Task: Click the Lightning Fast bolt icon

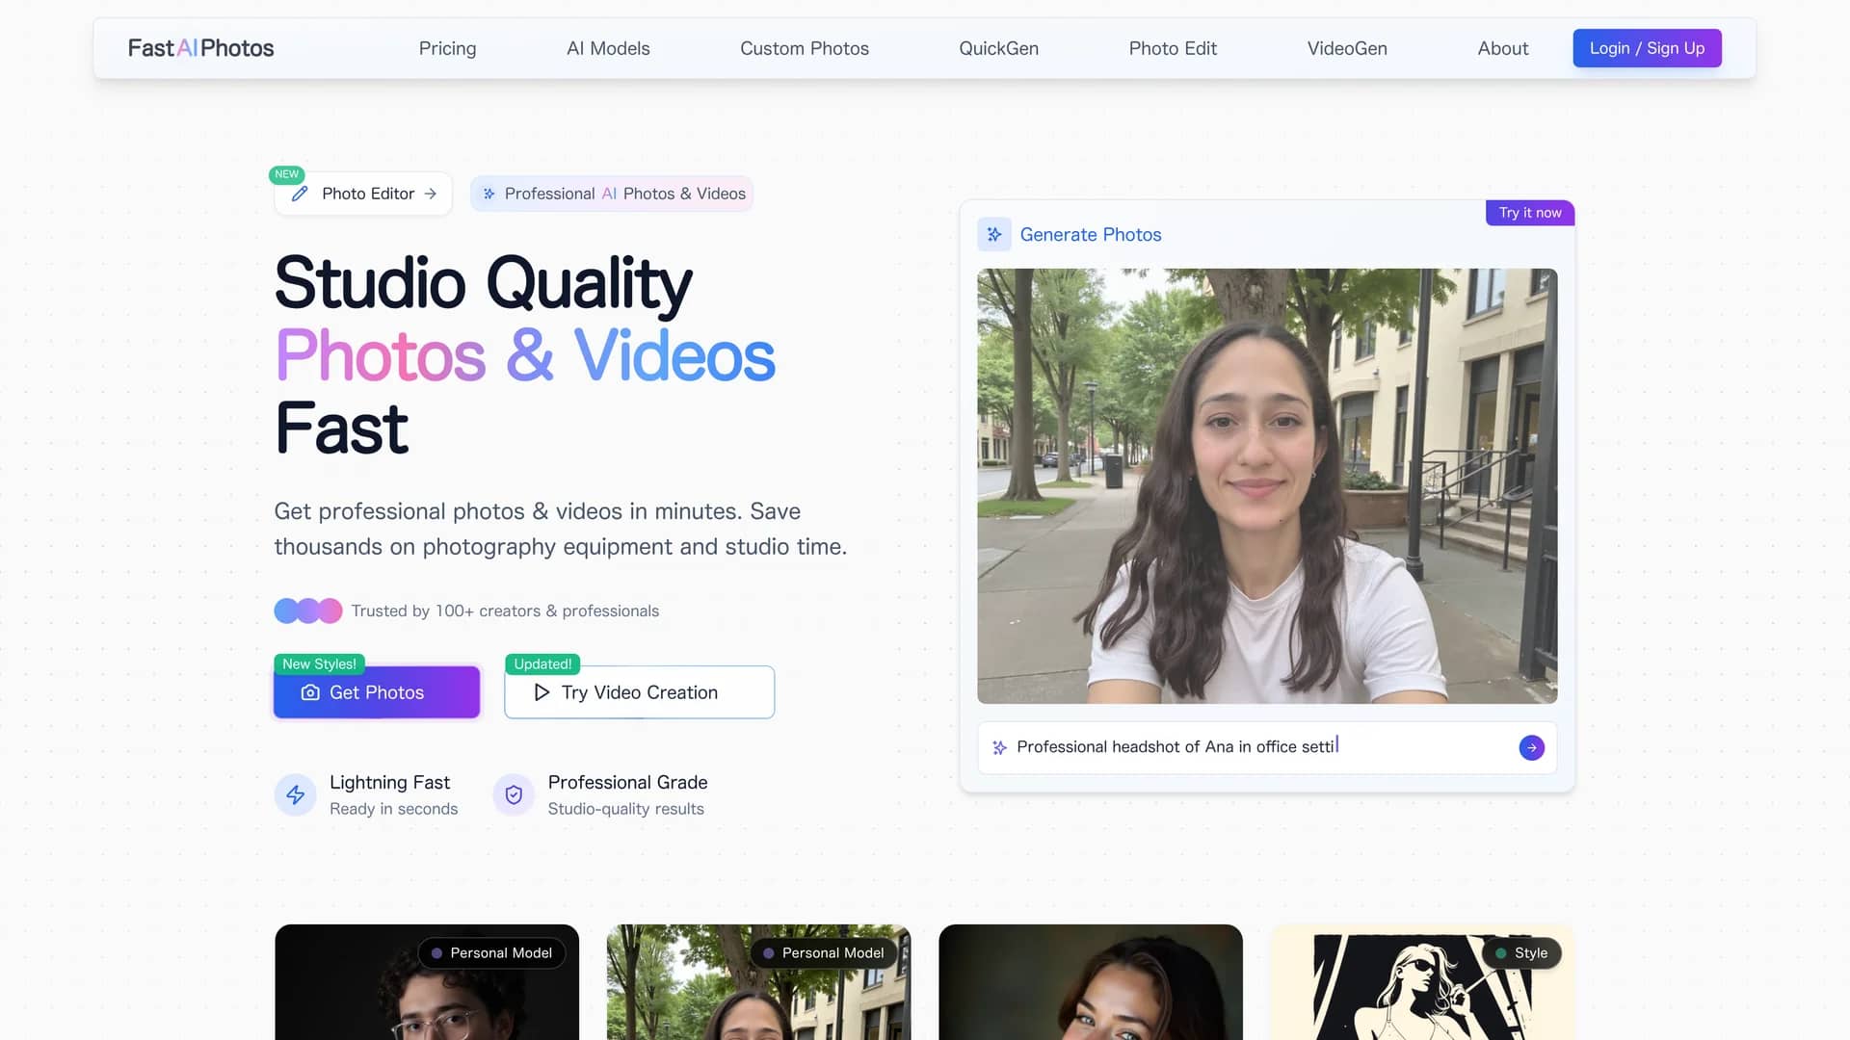Action: pyautogui.click(x=296, y=794)
